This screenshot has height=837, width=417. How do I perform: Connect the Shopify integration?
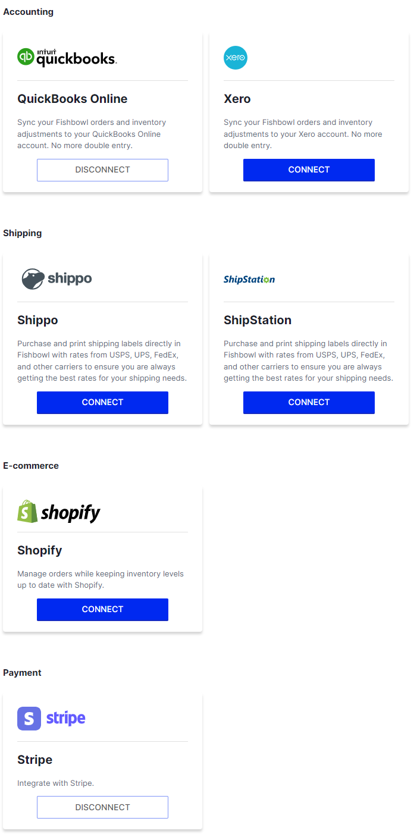pos(102,609)
